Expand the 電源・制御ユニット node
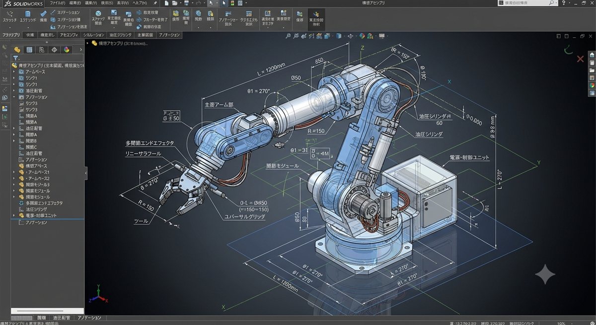The image size is (596, 325). pyautogui.click(x=14, y=216)
